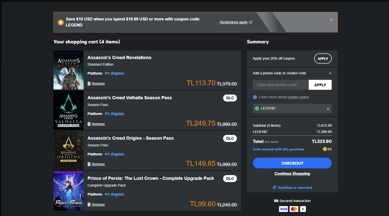Click the blue info icon near creator codes

(255, 97)
